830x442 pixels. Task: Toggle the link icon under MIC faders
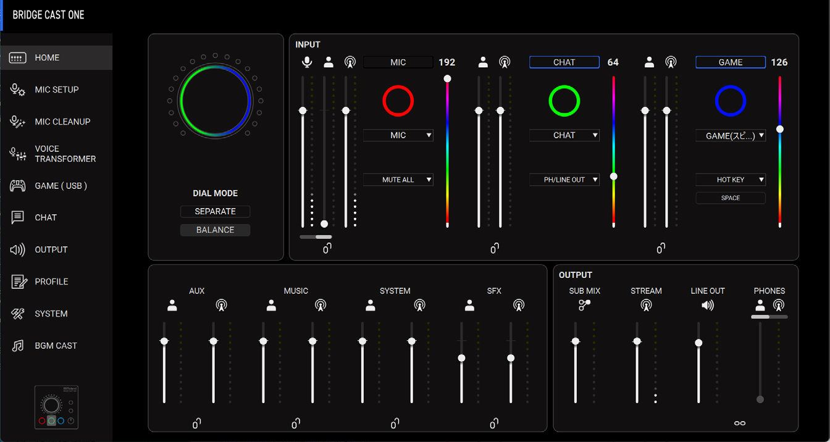tap(327, 248)
